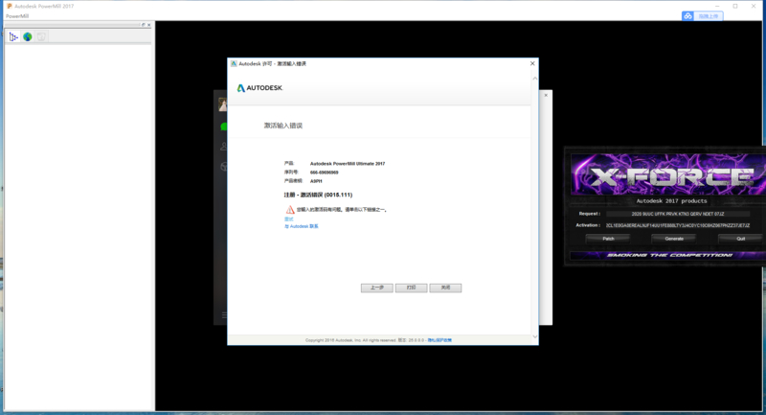The width and height of the screenshot is (766, 415).
Task: Undock the PowerMill explorer panel
Action: (143, 25)
